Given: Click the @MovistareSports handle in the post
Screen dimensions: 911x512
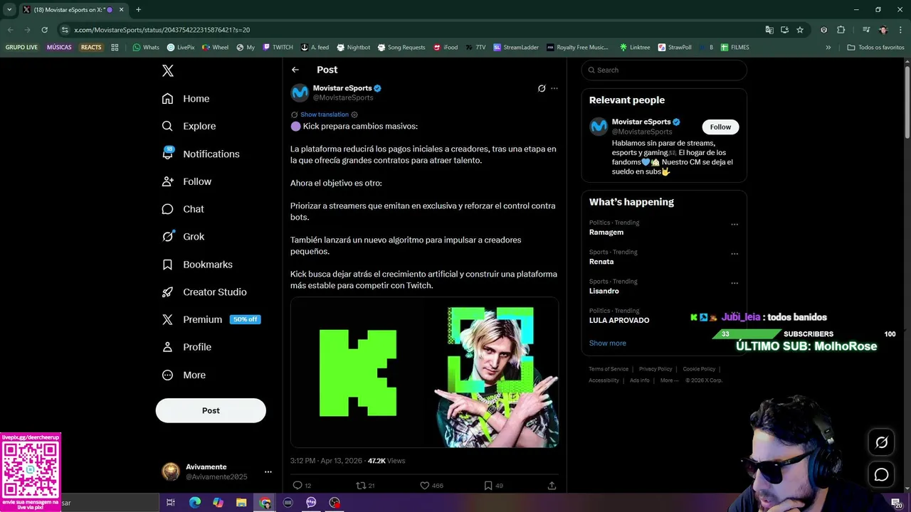Looking at the screenshot, I should pyautogui.click(x=343, y=97).
